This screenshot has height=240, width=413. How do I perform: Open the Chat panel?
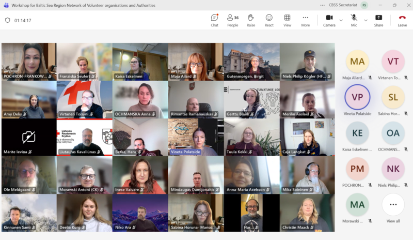(214, 20)
